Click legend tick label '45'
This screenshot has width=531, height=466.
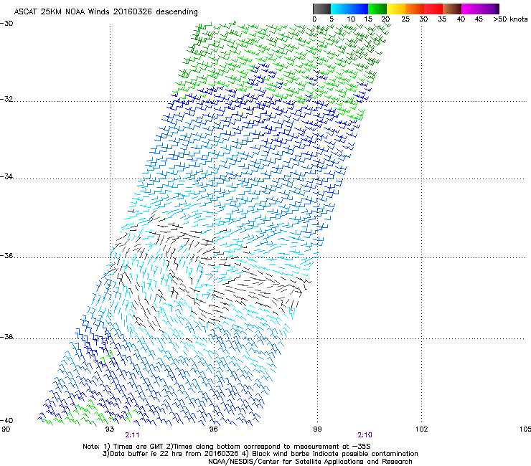pyautogui.click(x=479, y=19)
